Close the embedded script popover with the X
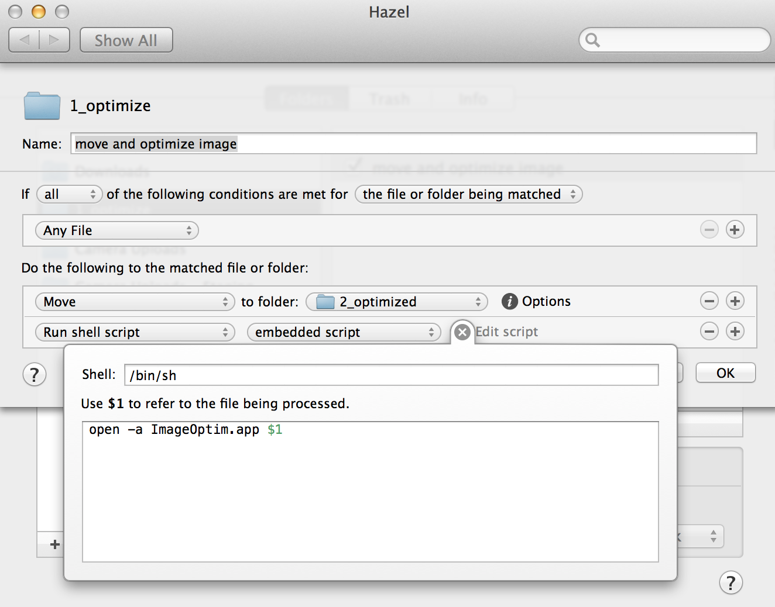The height and width of the screenshot is (607, 775). click(462, 332)
